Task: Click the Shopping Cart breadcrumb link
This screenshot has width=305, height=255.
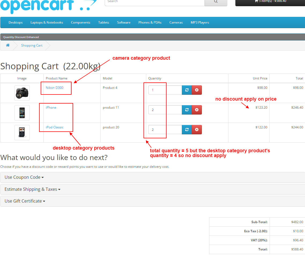Action: tap(32, 45)
